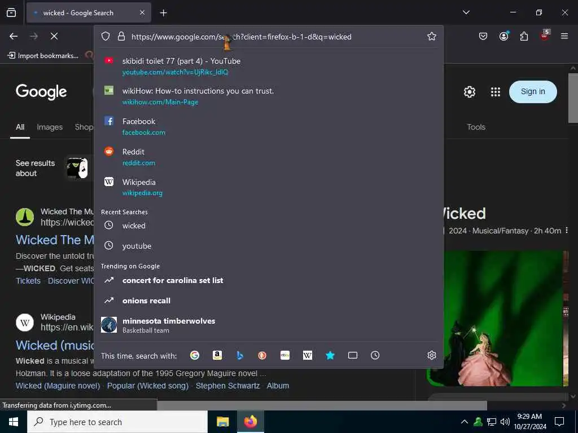Viewport: 578px width, 433px height.
Task: Choose wikiHow Main-Page suggestion
Action: [x=269, y=96]
